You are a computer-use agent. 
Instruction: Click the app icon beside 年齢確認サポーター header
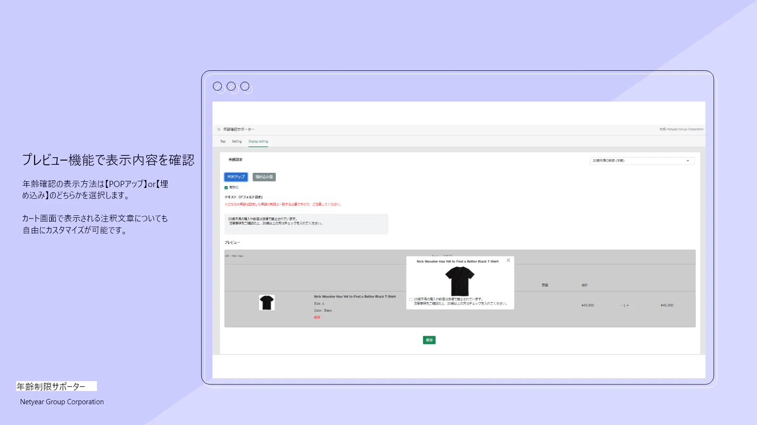coord(219,129)
